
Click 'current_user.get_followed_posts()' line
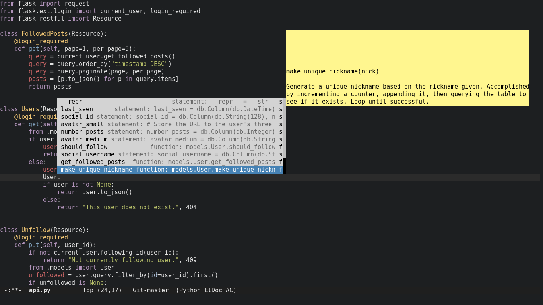click(x=102, y=56)
